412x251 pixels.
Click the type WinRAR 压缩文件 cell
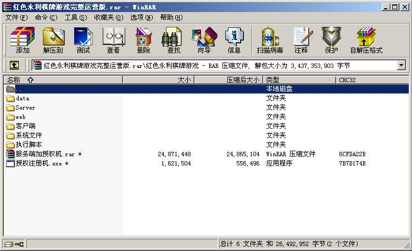click(291, 154)
